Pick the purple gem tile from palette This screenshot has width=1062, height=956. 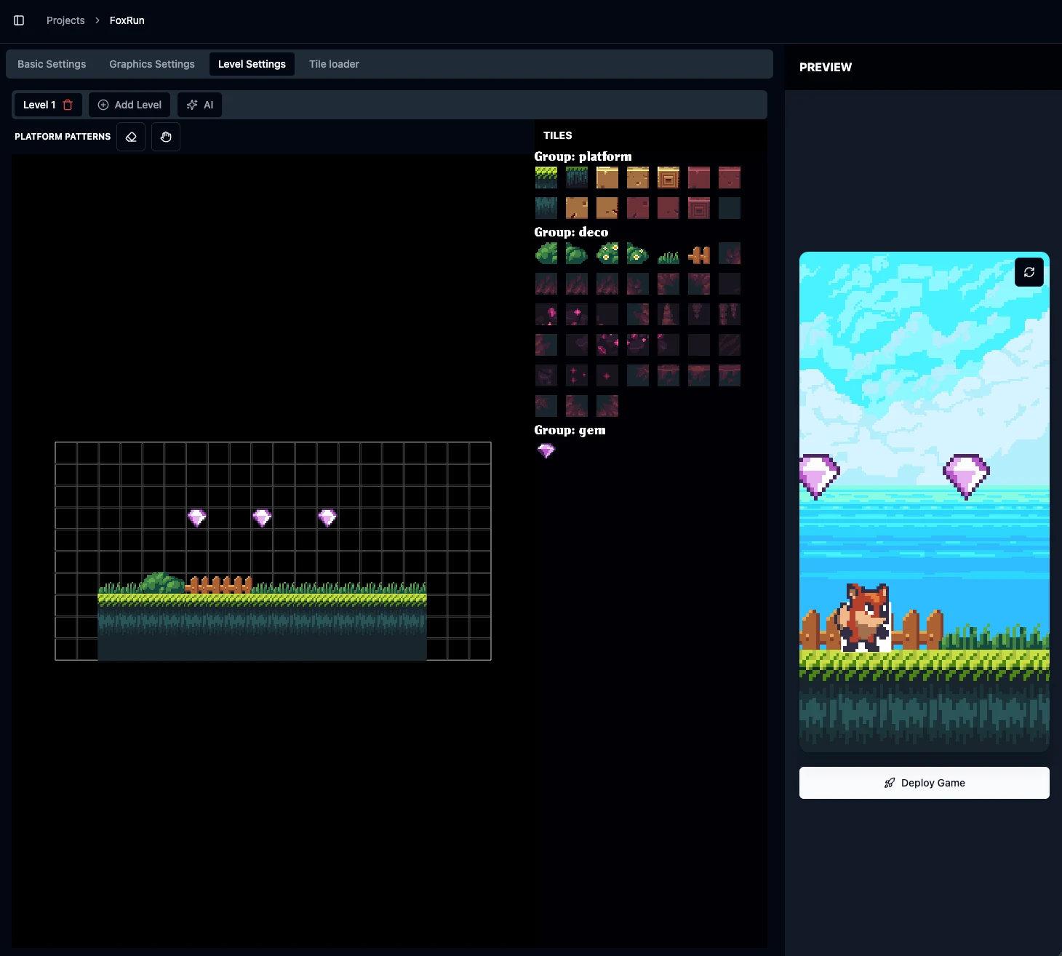click(546, 451)
